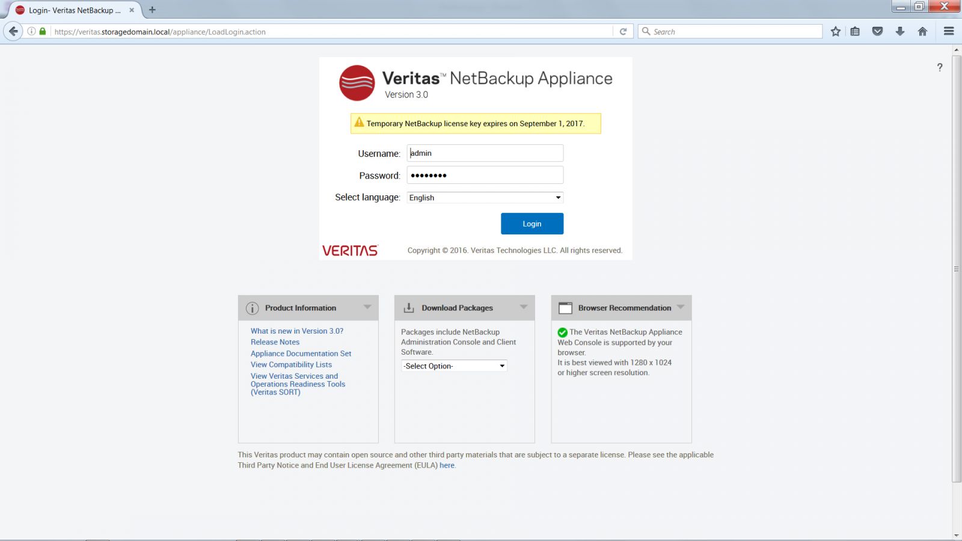Open the Select Option packages dropdown
This screenshot has height=541, width=962.
tap(454, 366)
